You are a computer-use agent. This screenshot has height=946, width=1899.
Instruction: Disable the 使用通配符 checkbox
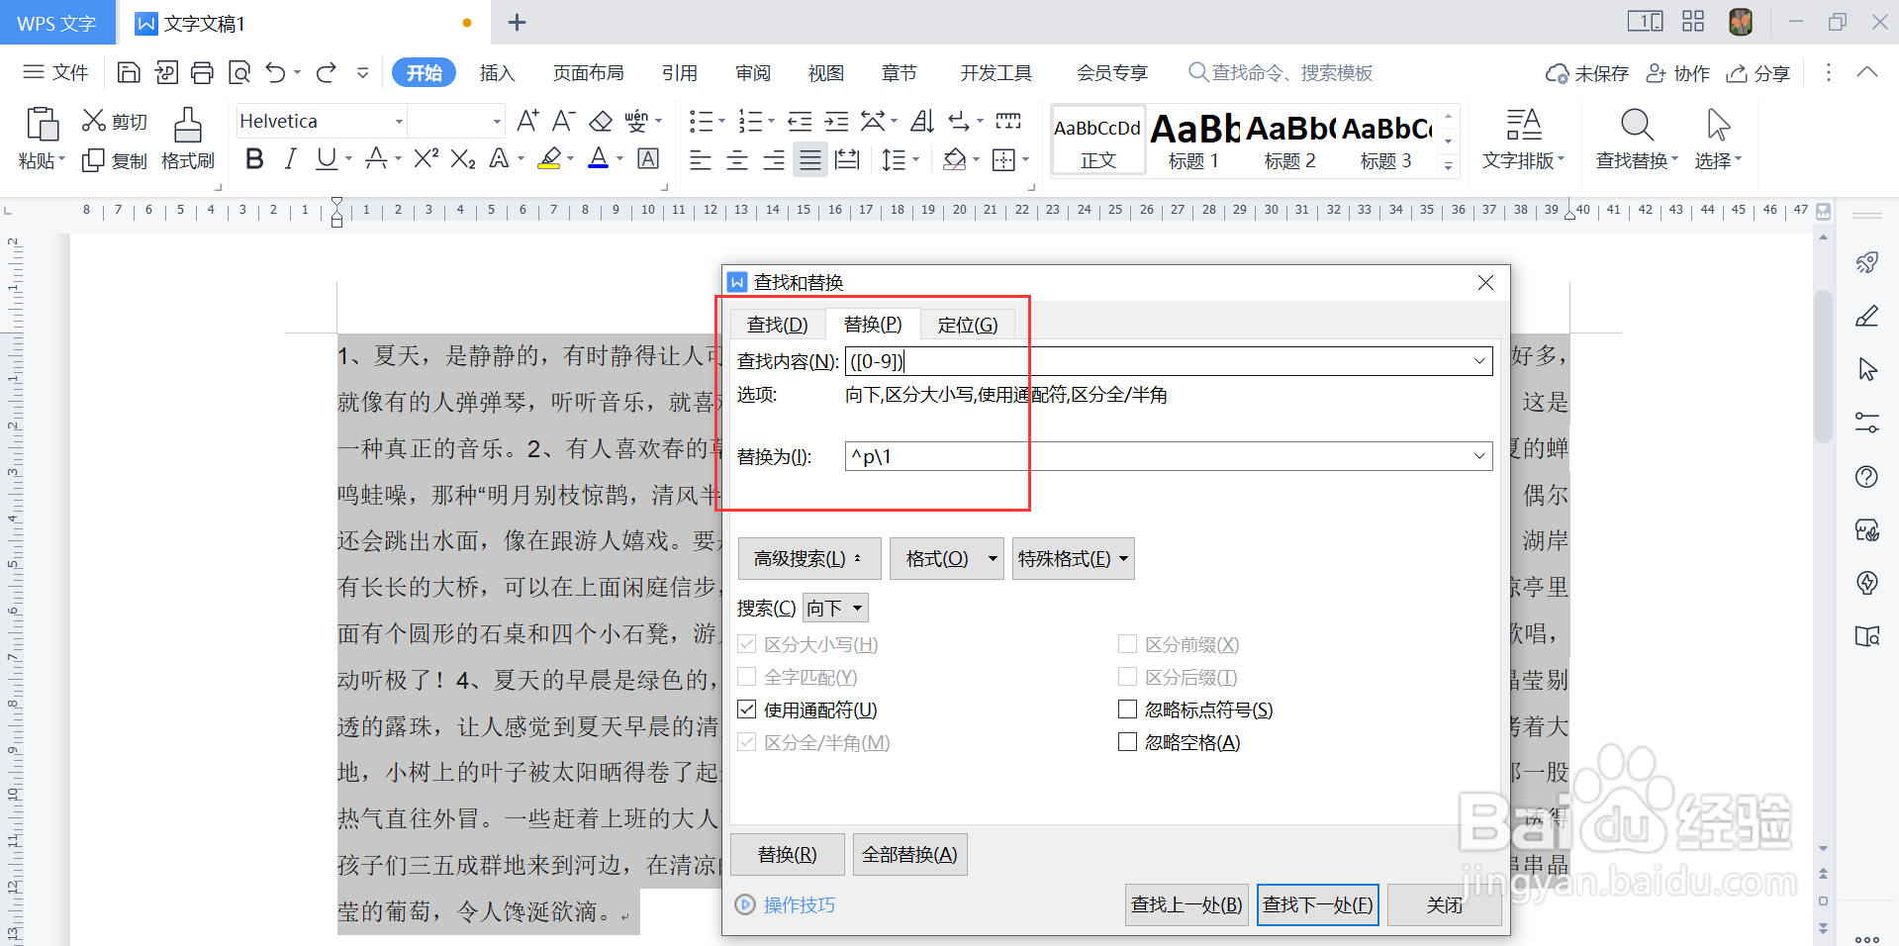[x=747, y=709]
